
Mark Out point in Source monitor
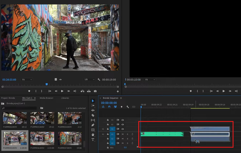(x=42, y=91)
